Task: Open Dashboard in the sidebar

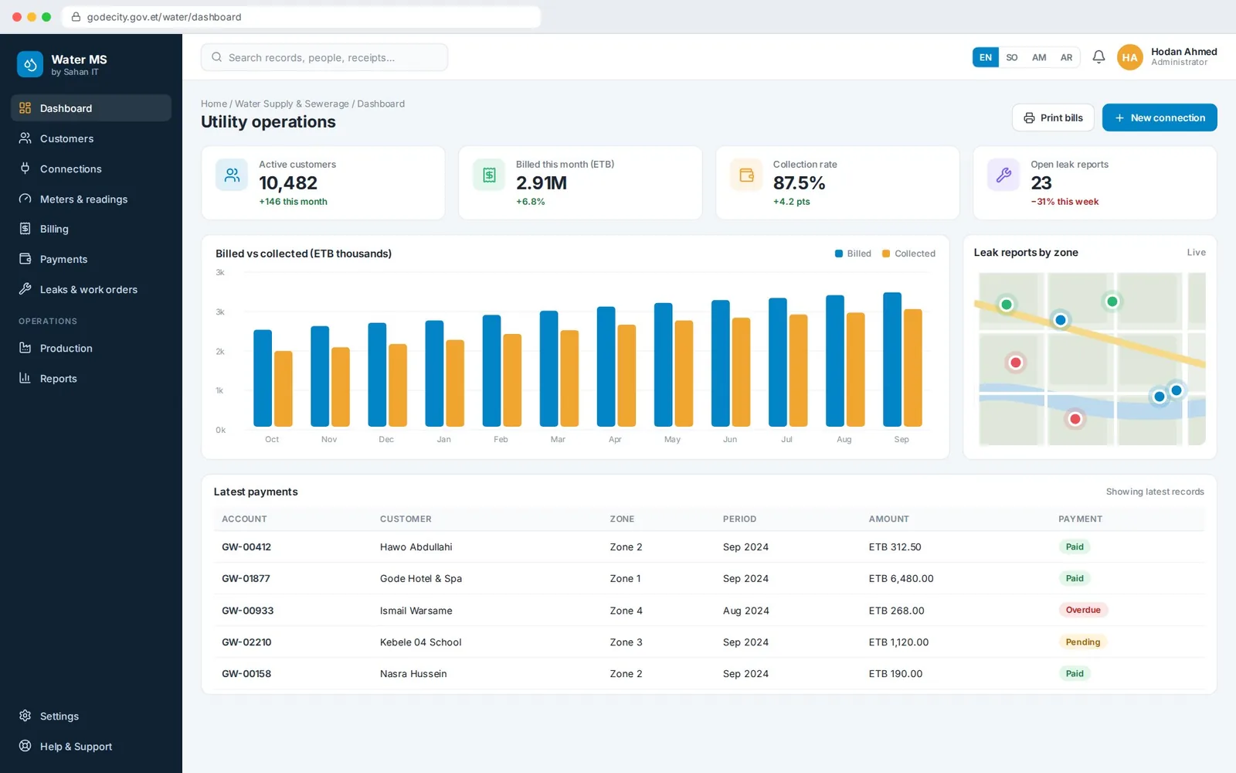Action: [x=91, y=108]
